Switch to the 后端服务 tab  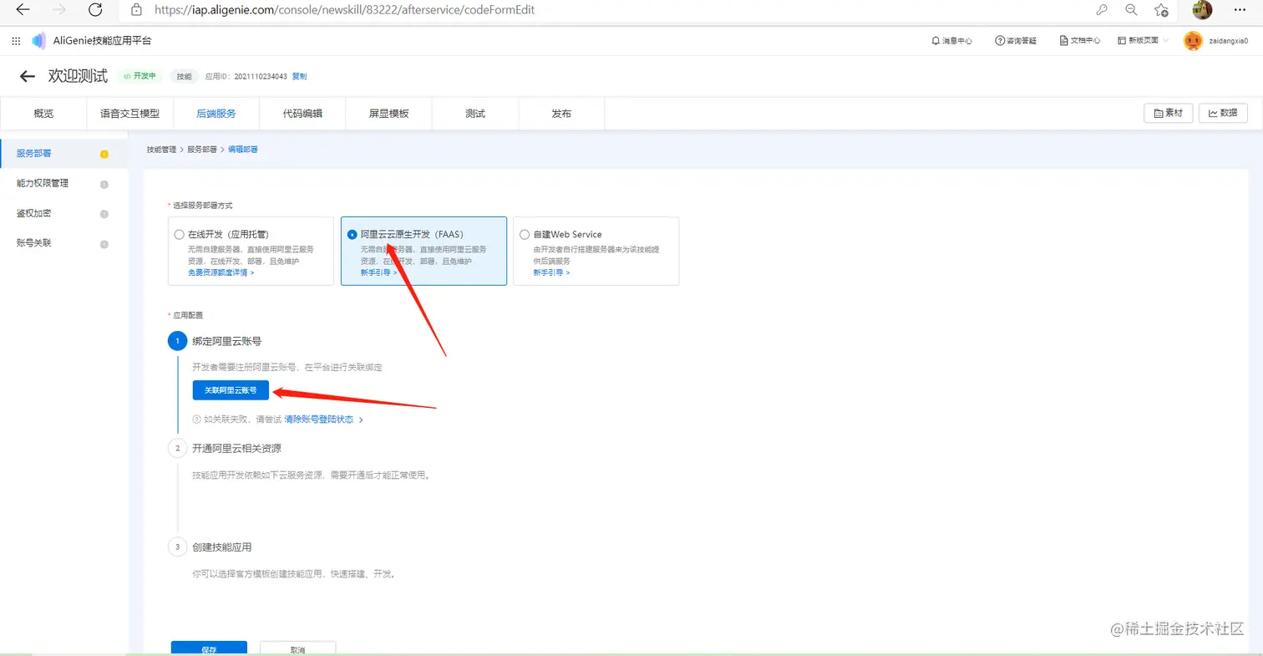coord(216,114)
